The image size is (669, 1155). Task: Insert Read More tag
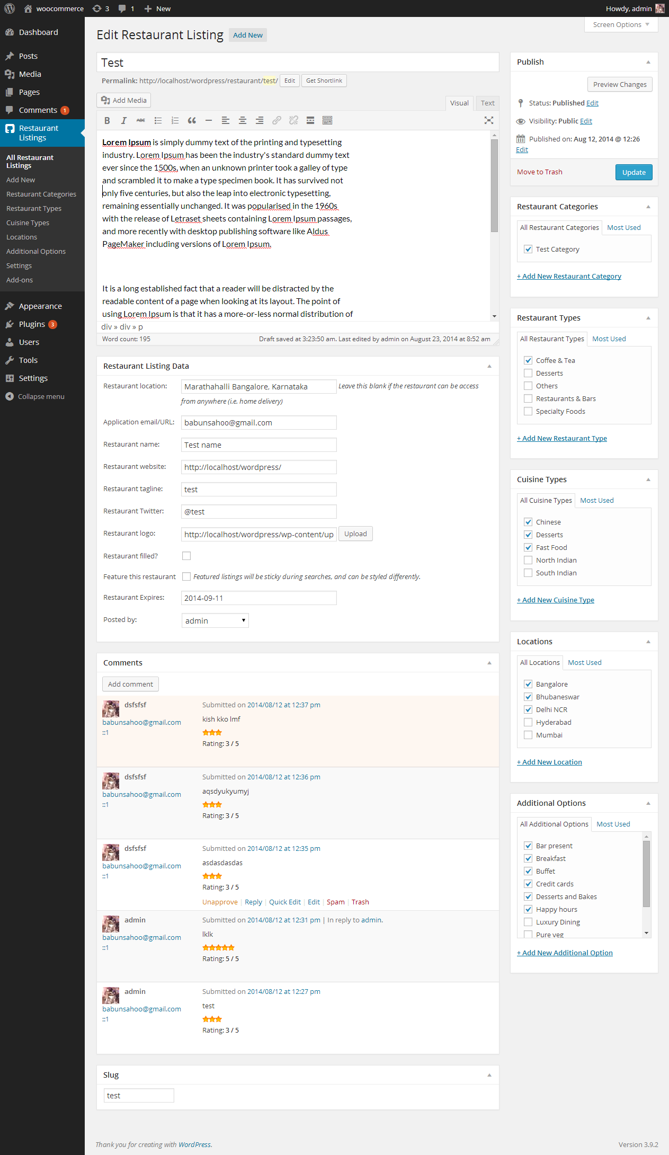(310, 120)
